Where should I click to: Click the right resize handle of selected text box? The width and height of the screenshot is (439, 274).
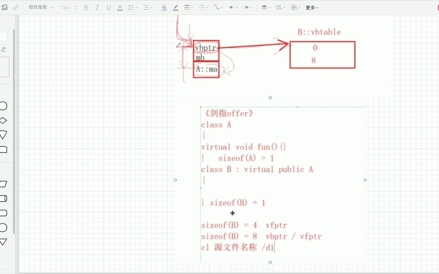click(365, 180)
